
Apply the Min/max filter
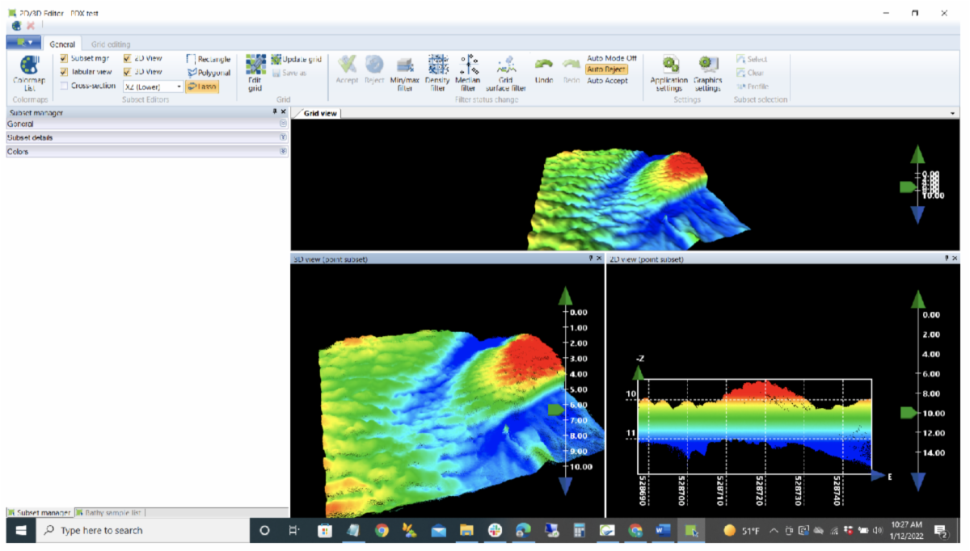[404, 71]
